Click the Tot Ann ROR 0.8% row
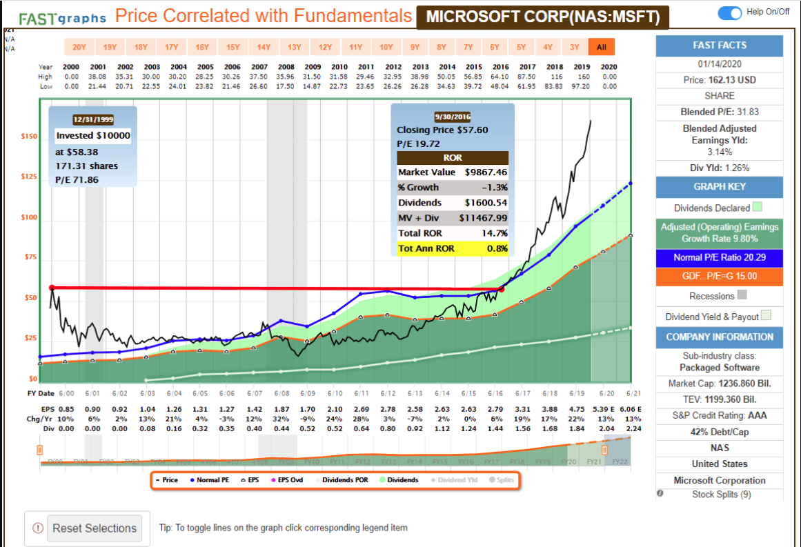This screenshot has width=801, height=547. click(x=453, y=249)
